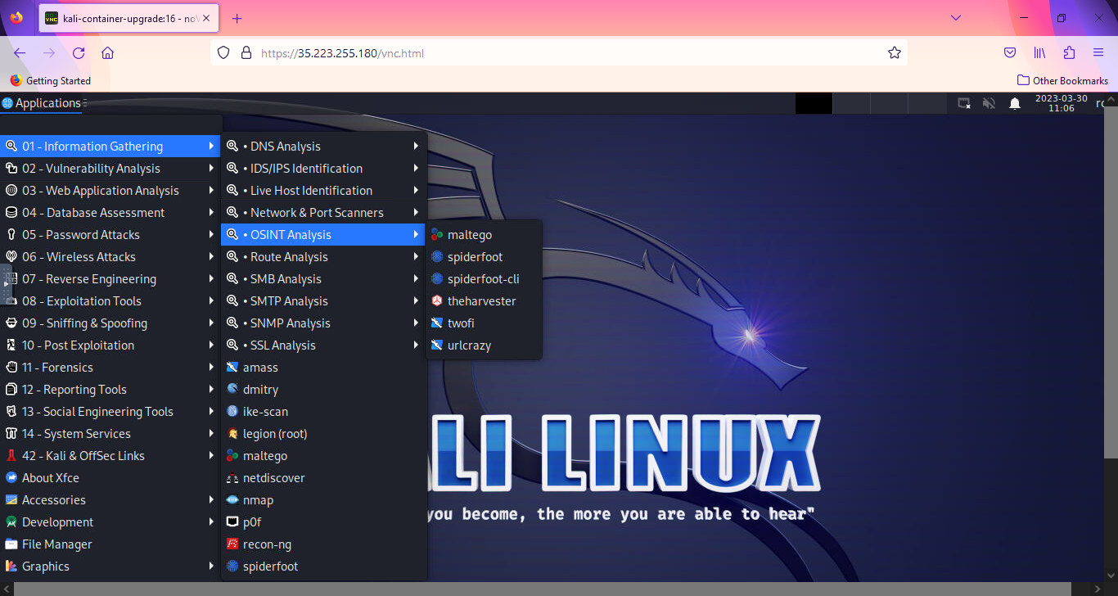1118x596 pixels.
Task: Open Other Bookmarks folder
Action: click(x=1062, y=80)
